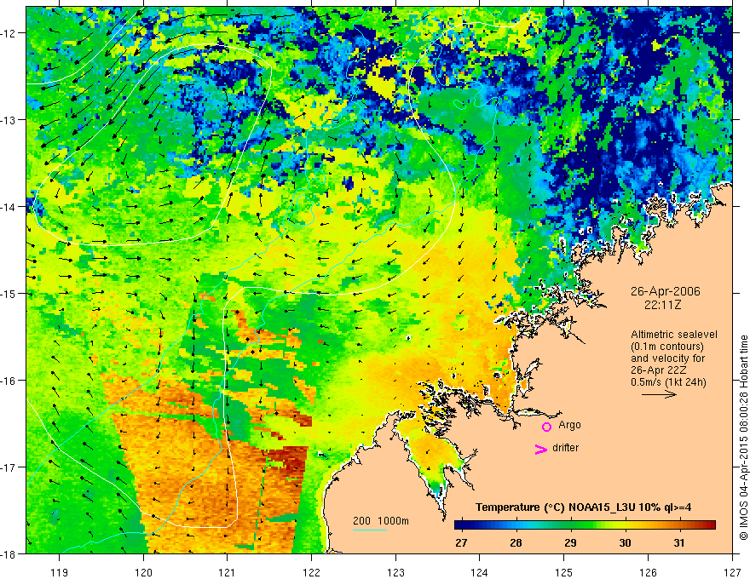Click the colorbar value 30
750x579 pixels.
625,542
